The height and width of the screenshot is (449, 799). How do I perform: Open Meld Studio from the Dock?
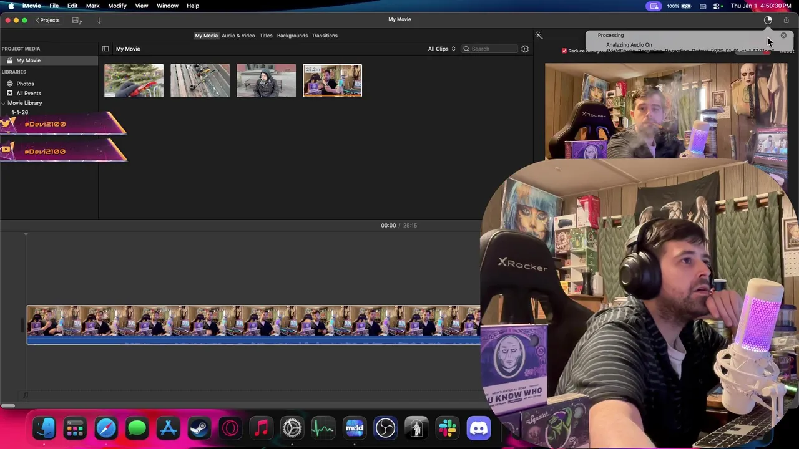pos(355,428)
